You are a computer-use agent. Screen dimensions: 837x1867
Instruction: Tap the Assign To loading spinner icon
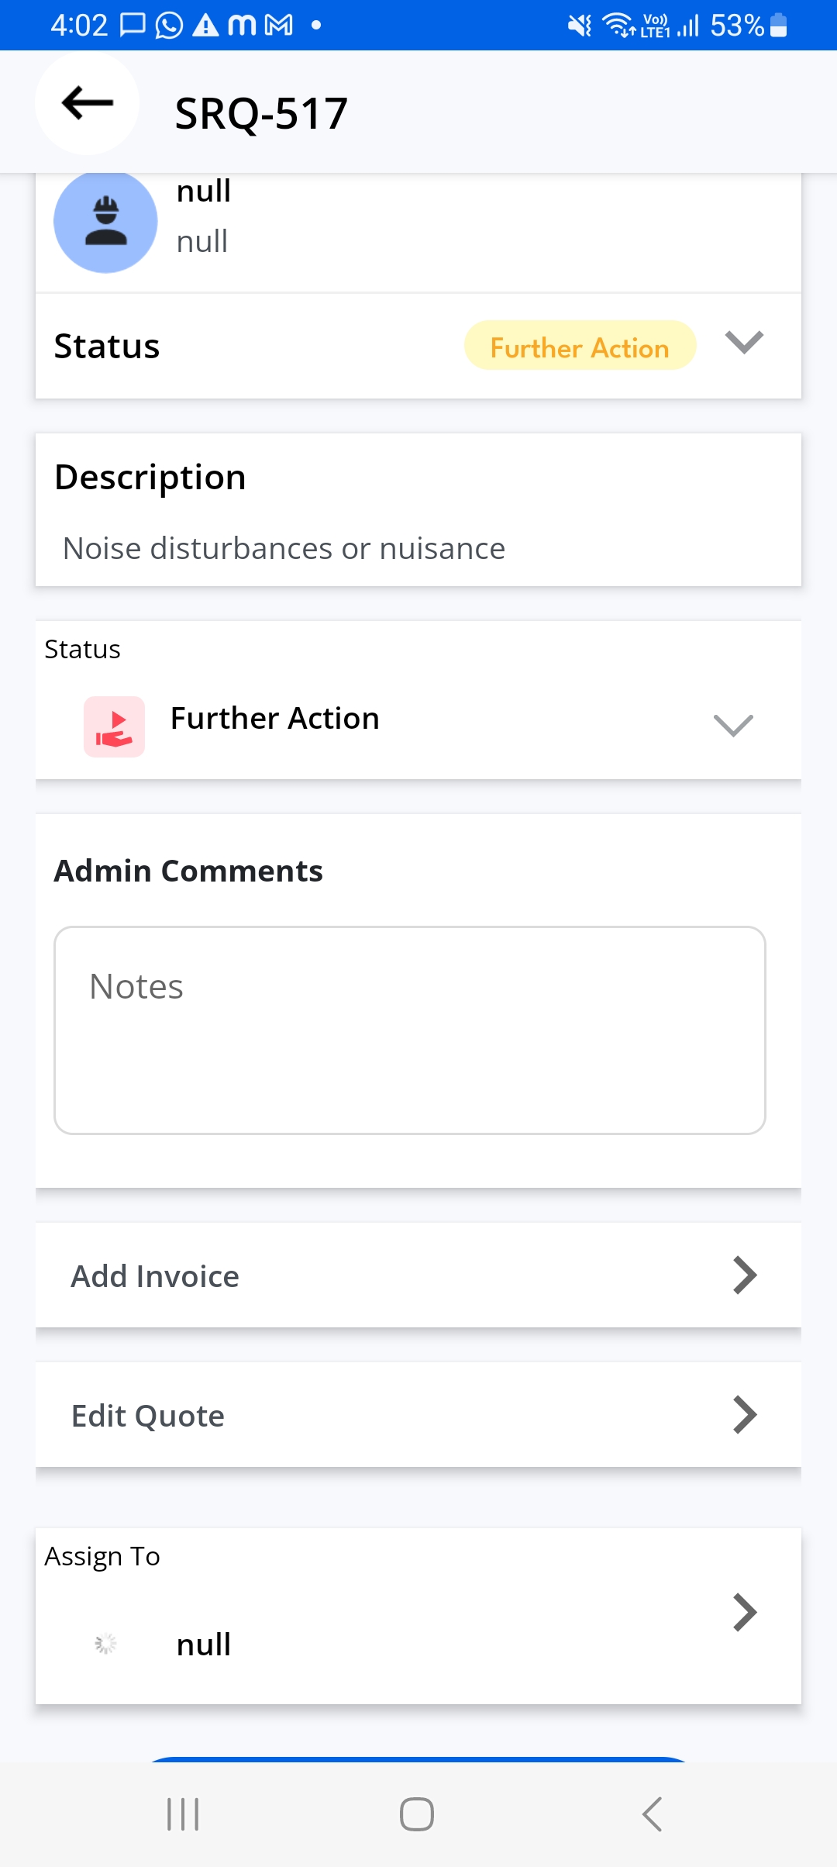pos(105,1642)
